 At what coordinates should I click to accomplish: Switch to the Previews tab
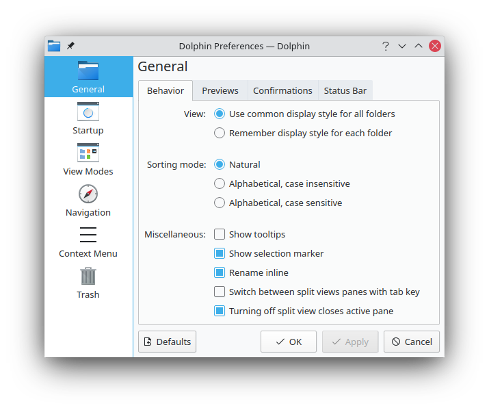click(220, 90)
